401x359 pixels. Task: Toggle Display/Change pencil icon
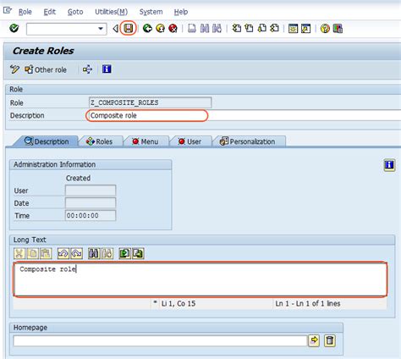[x=14, y=69]
